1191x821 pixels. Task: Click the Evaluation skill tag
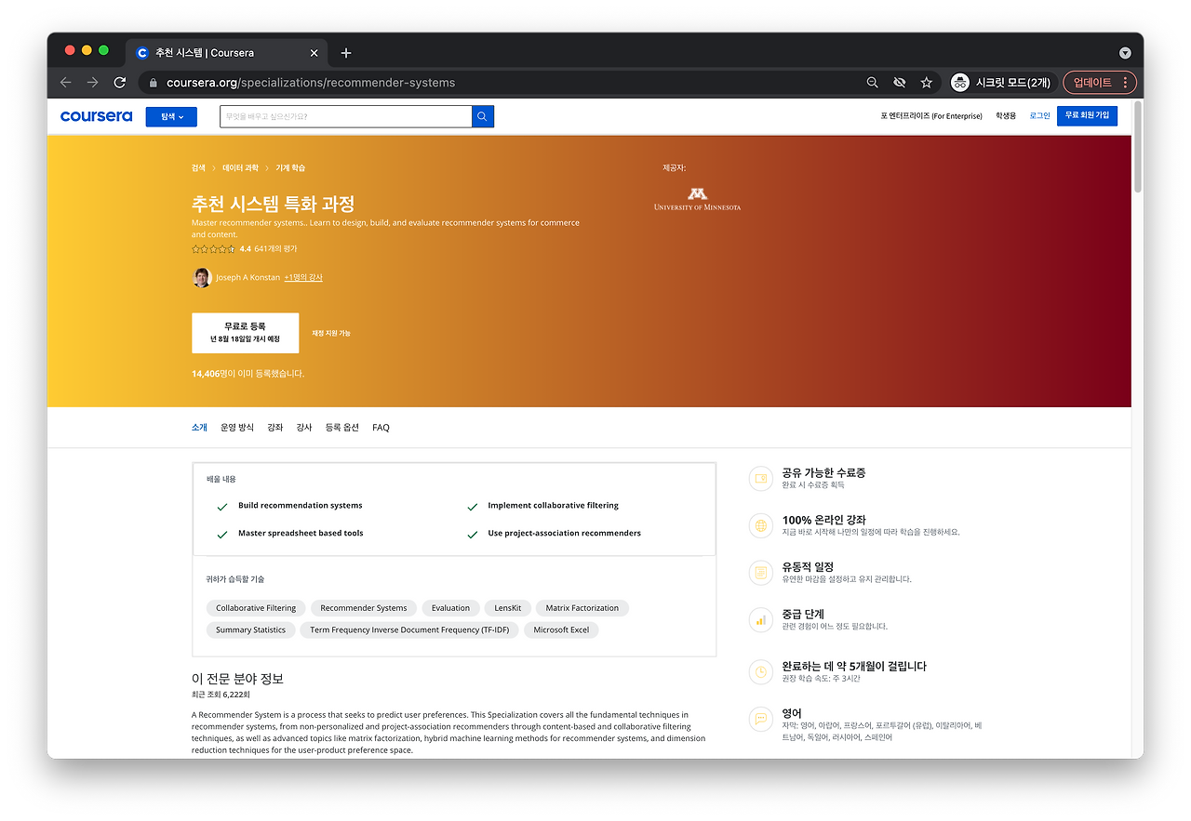tap(450, 608)
